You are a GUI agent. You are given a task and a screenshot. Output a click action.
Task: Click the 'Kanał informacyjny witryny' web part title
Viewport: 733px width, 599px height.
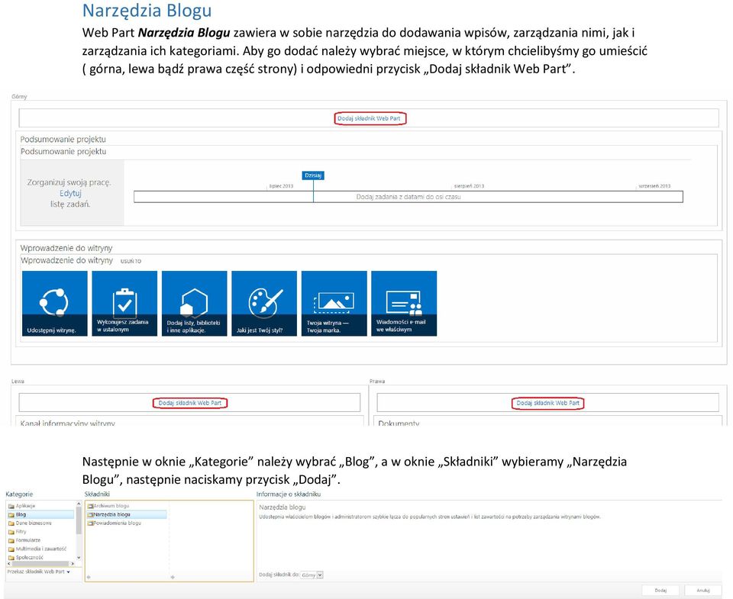point(67,423)
